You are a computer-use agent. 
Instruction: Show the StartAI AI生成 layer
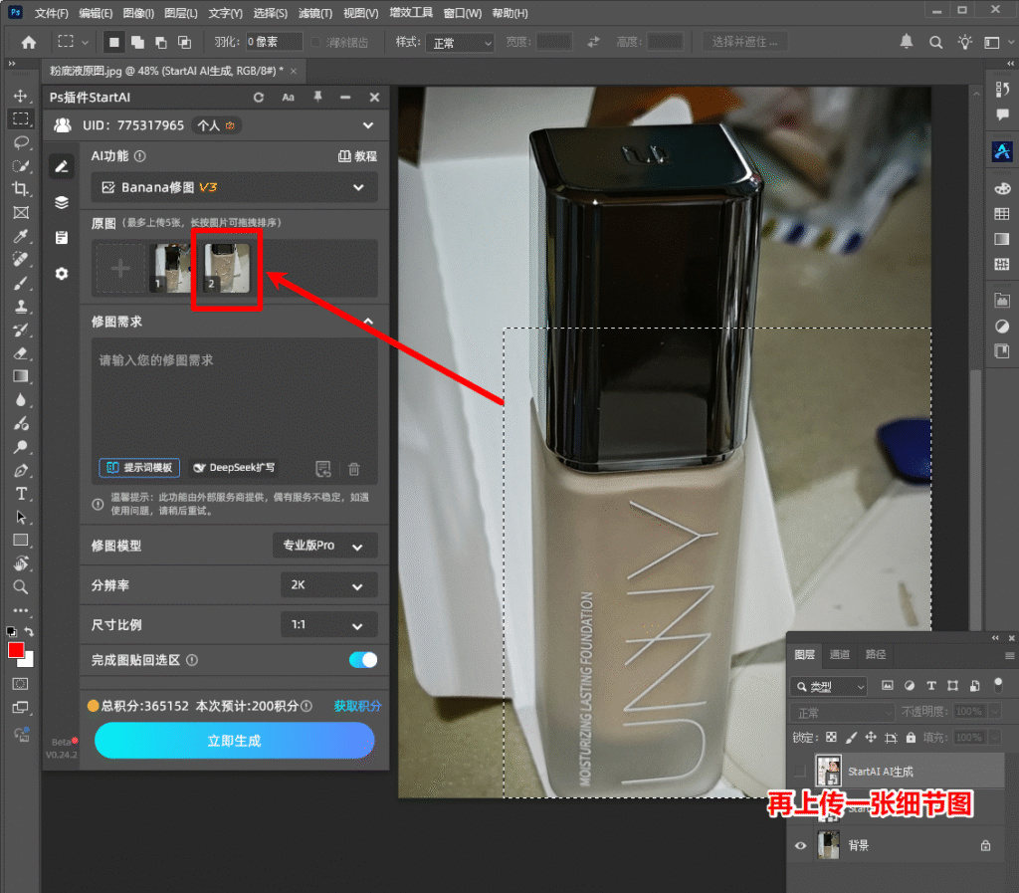coord(800,772)
